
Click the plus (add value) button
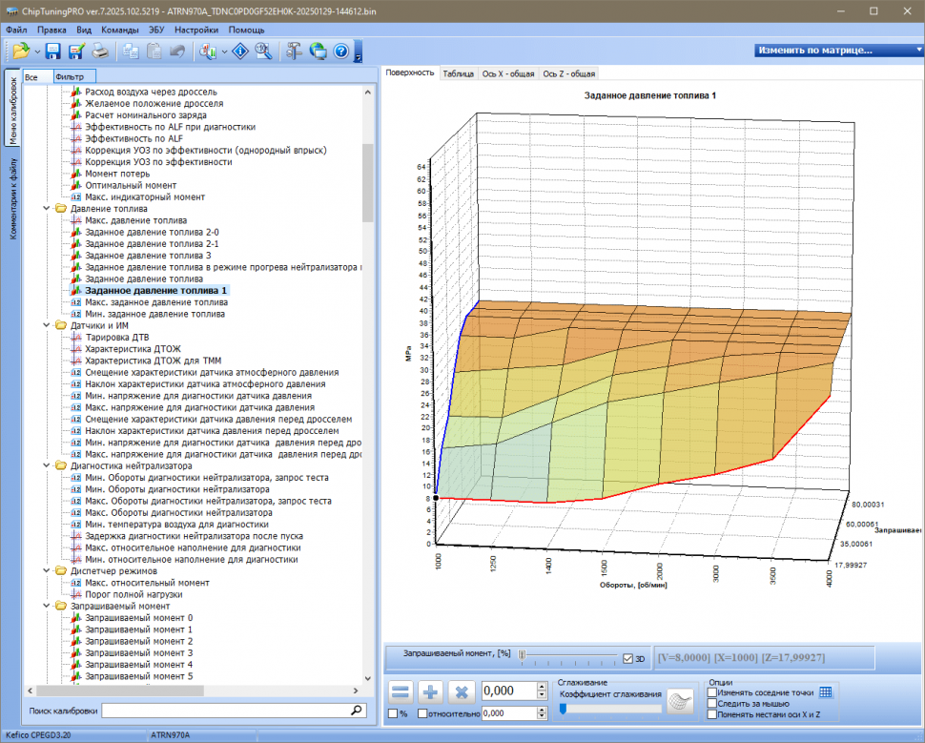(x=431, y=692)
